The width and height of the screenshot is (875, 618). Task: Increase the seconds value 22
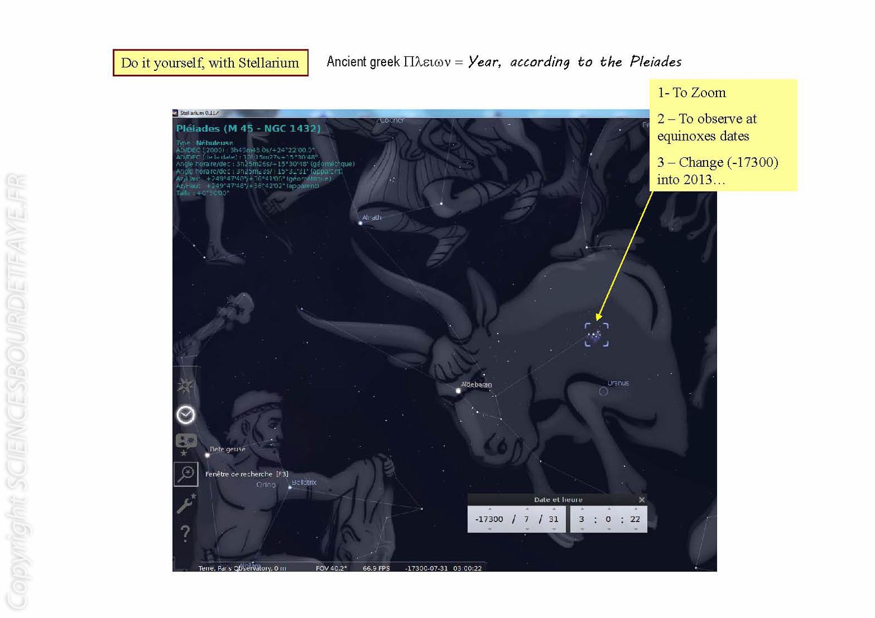click(635, 509)
